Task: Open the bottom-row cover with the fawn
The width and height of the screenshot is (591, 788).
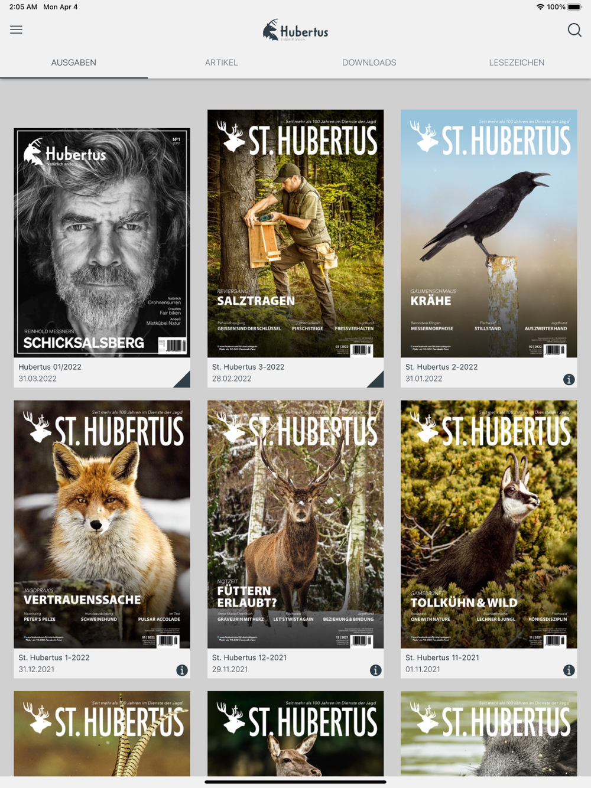Action: point(295,734)
